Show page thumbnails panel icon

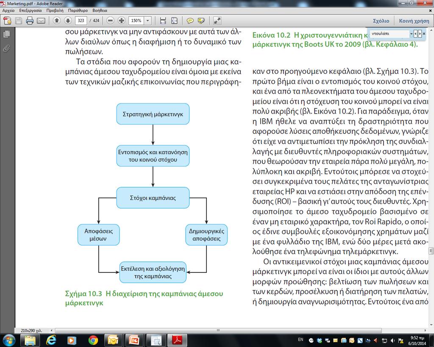[x=6, y=34]
